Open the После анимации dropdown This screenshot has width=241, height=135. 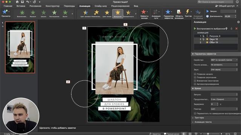(224, 65)
